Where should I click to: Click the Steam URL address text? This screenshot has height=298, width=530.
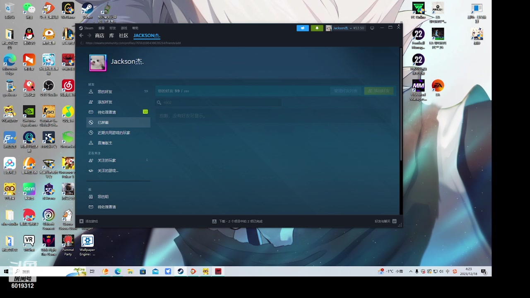[133, 43]
